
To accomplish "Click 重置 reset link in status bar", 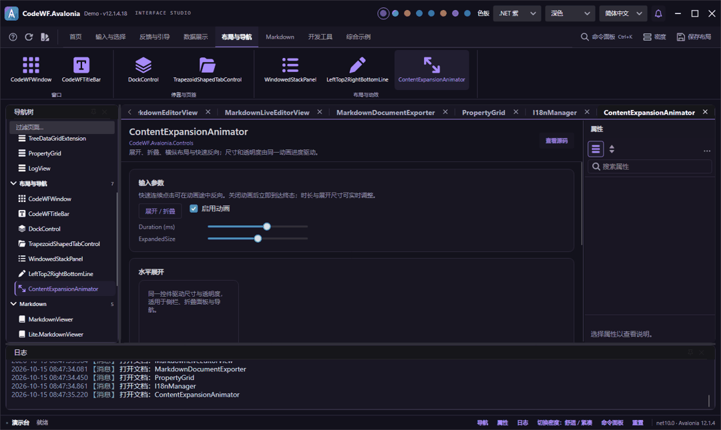I will point(638,423).
